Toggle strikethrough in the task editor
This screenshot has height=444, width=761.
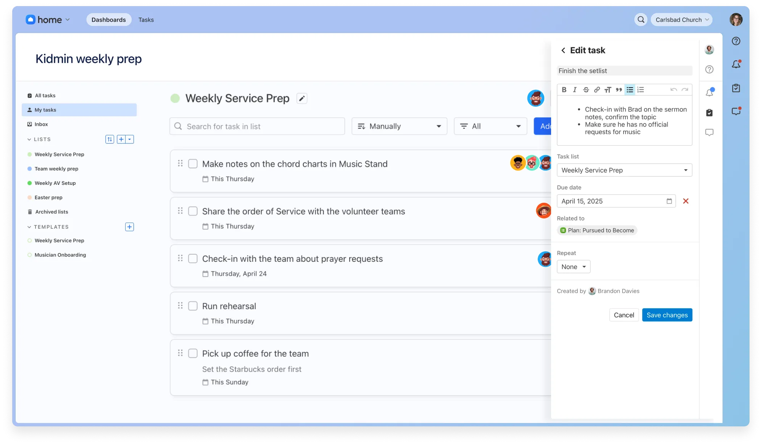pos(586,90)
